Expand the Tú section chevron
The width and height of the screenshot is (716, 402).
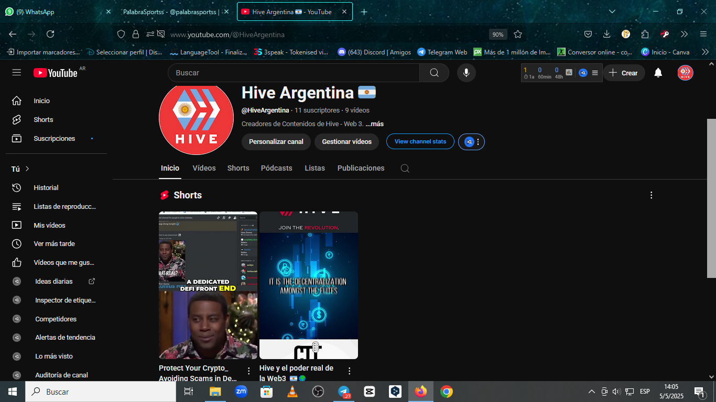click(x=27, y=169)
